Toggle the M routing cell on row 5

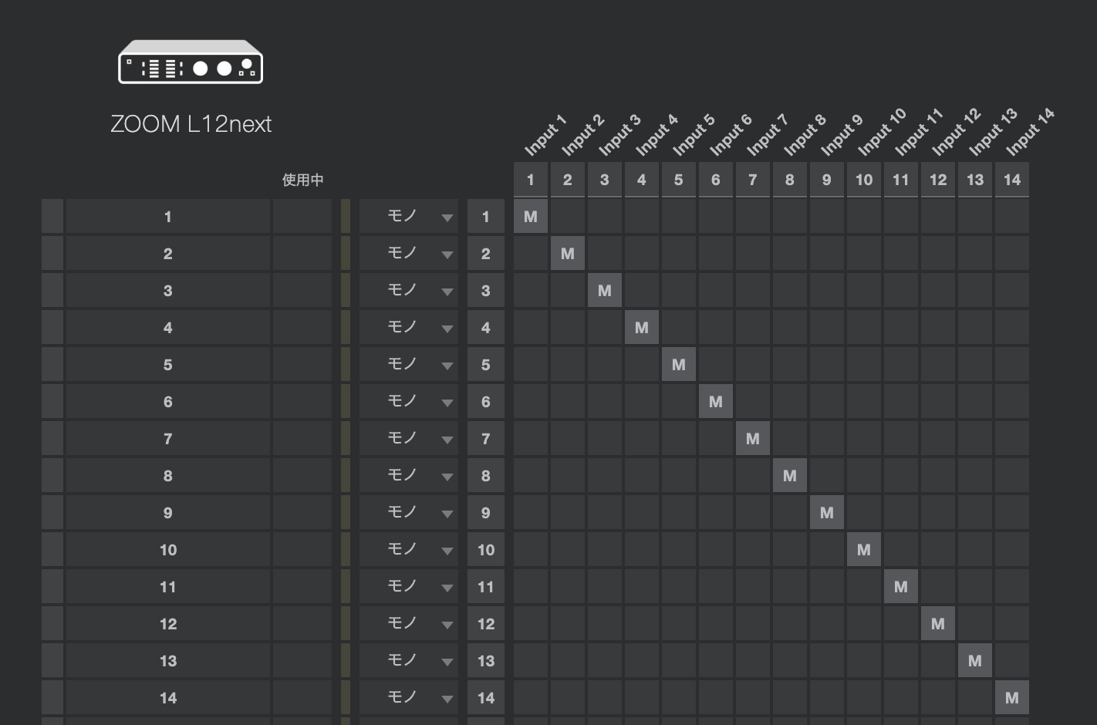(x=679, y=365)
